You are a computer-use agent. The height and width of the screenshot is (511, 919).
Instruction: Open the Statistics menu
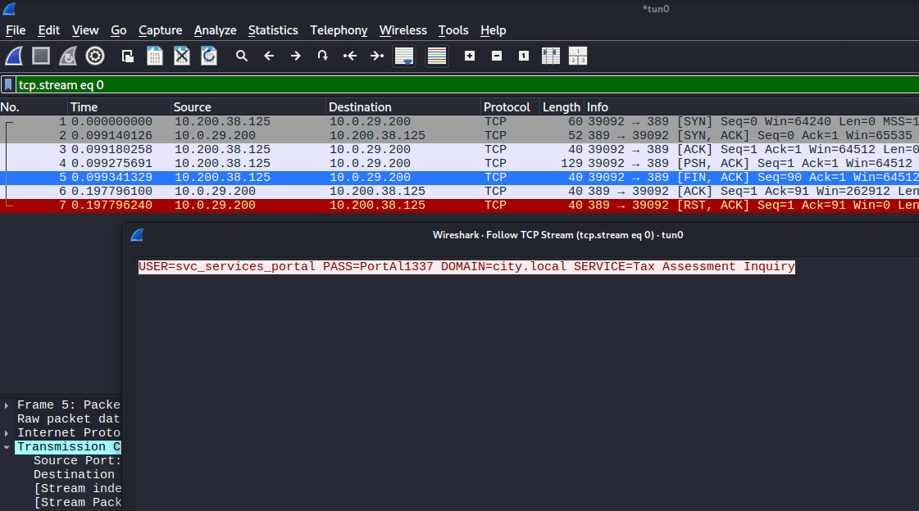coord(273,30)
